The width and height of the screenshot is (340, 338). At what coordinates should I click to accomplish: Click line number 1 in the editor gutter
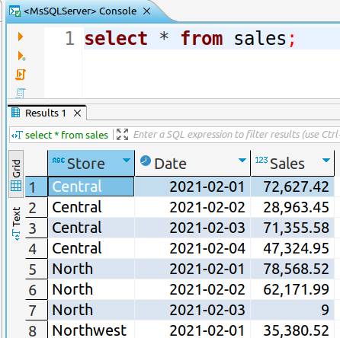tap(69, 39)
